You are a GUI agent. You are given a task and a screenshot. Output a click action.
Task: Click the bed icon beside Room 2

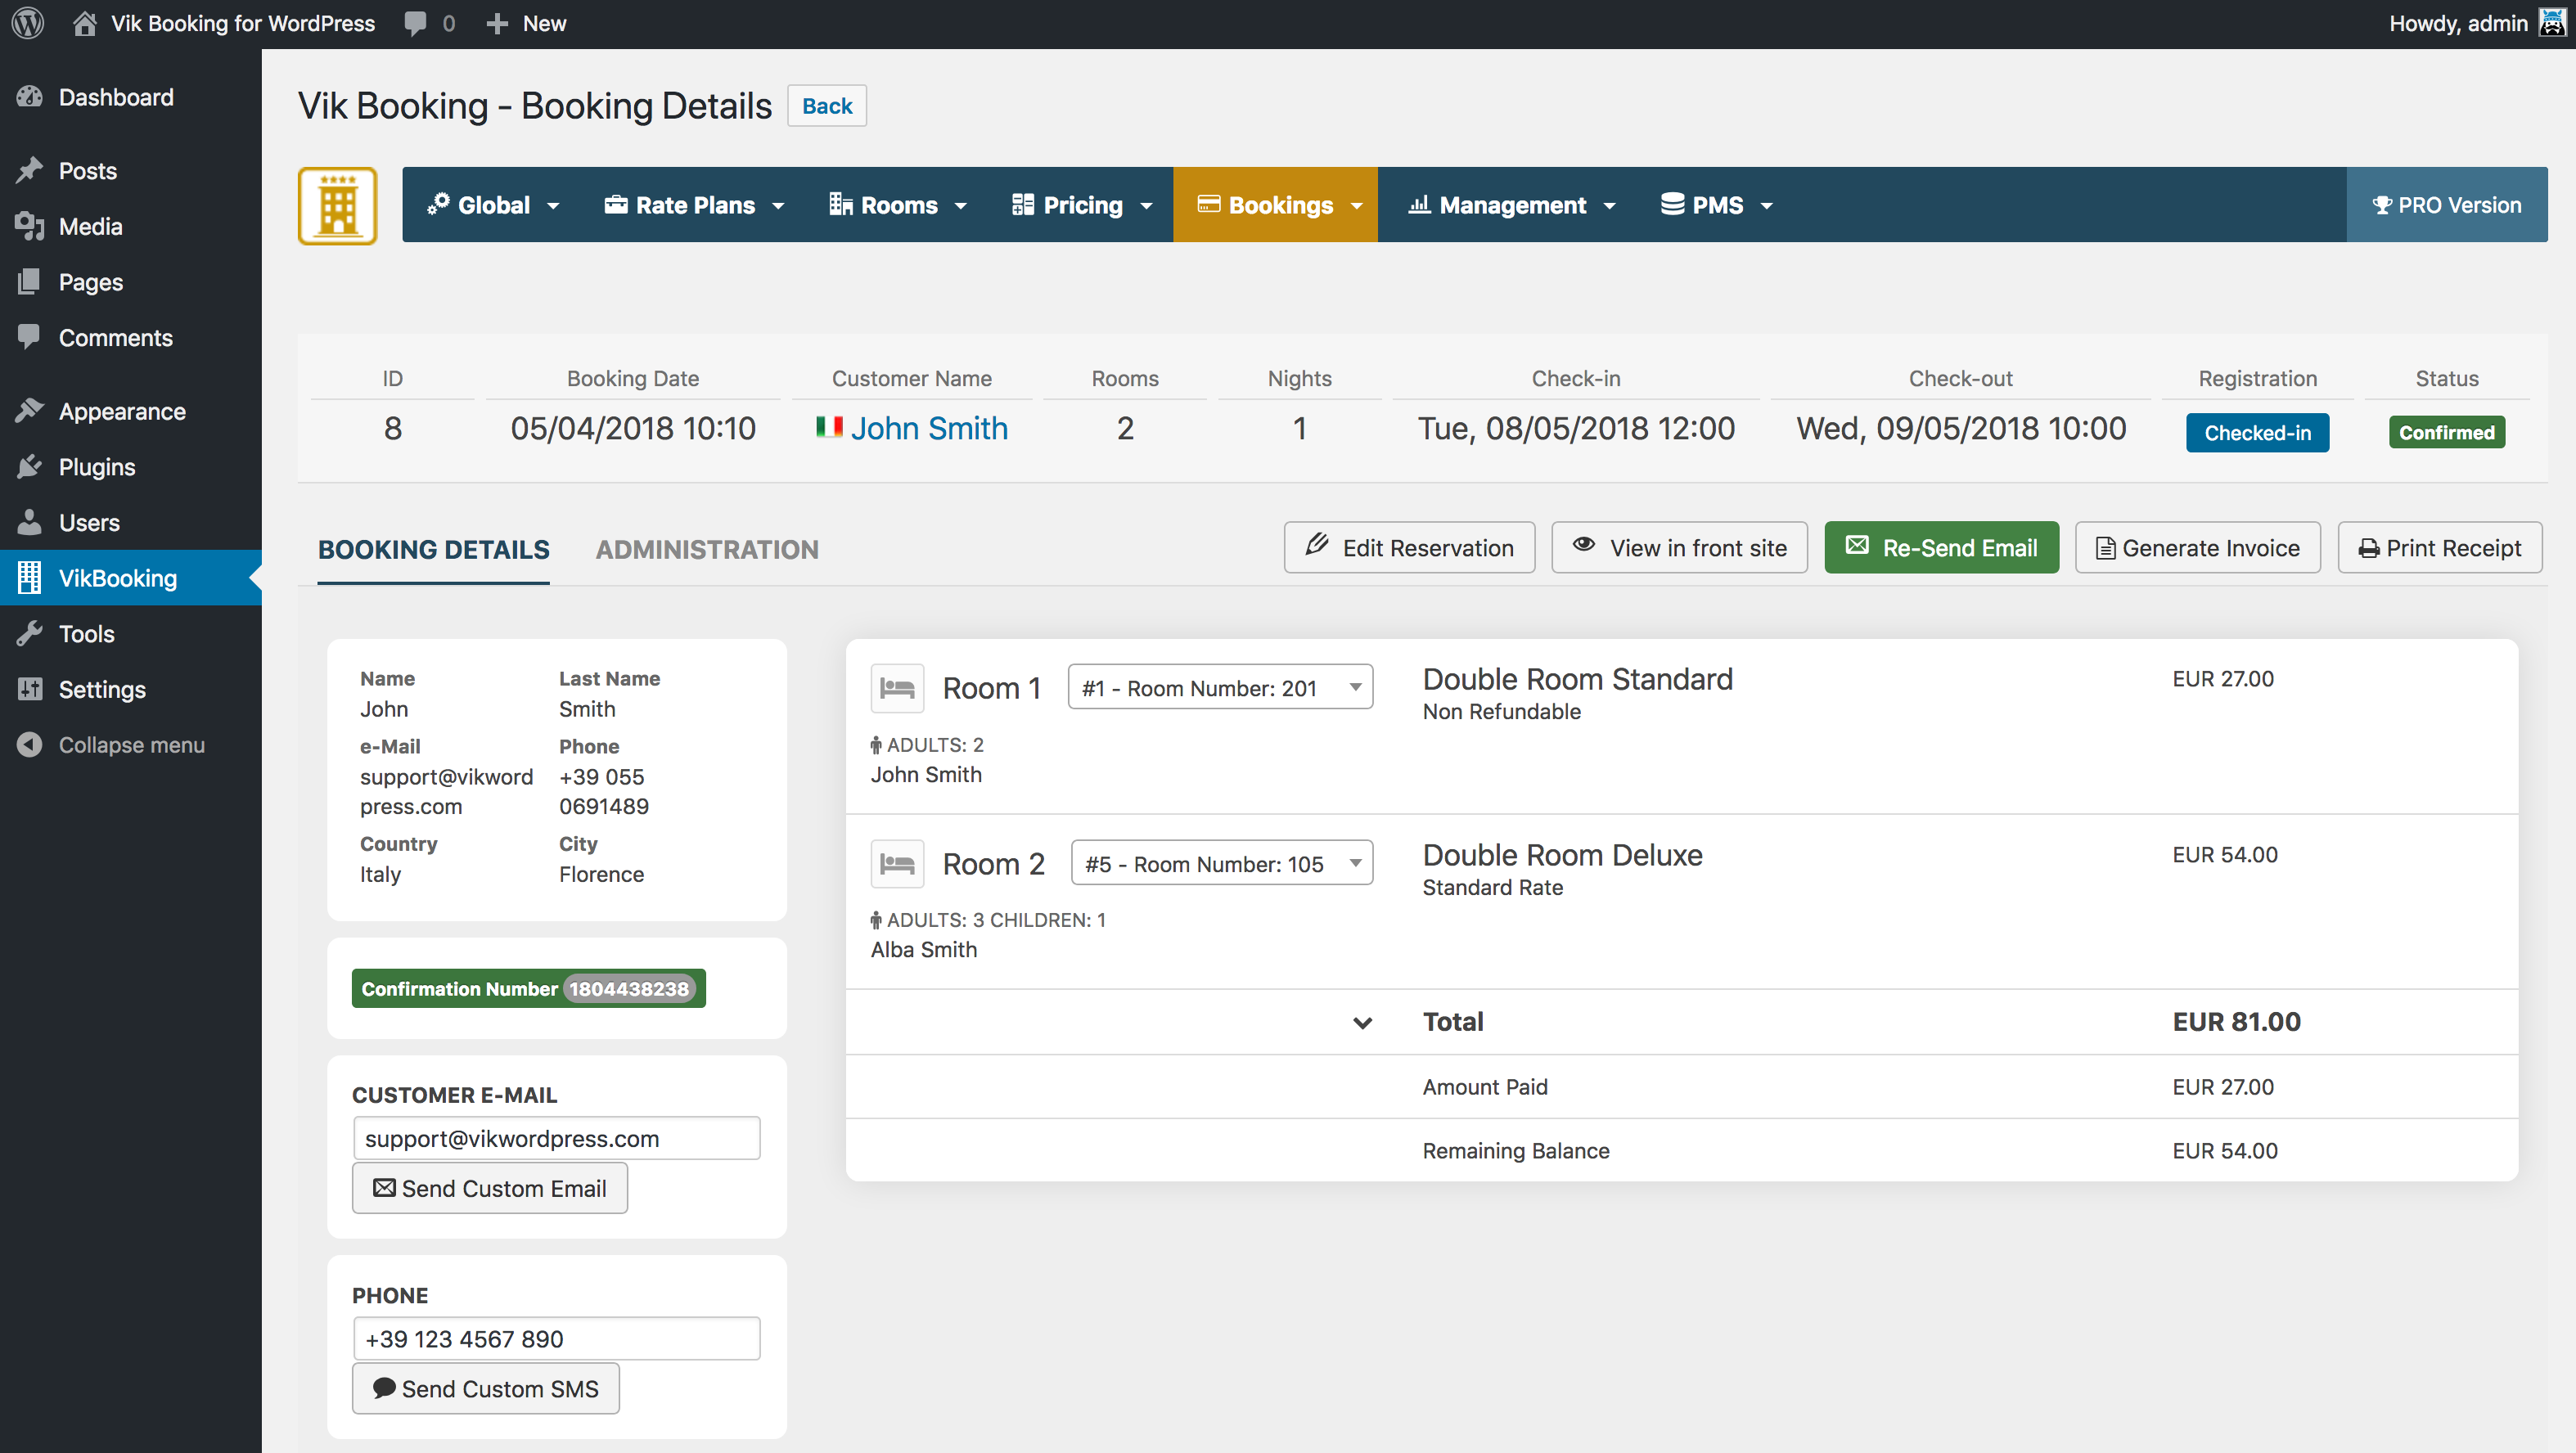click(896, 863)
